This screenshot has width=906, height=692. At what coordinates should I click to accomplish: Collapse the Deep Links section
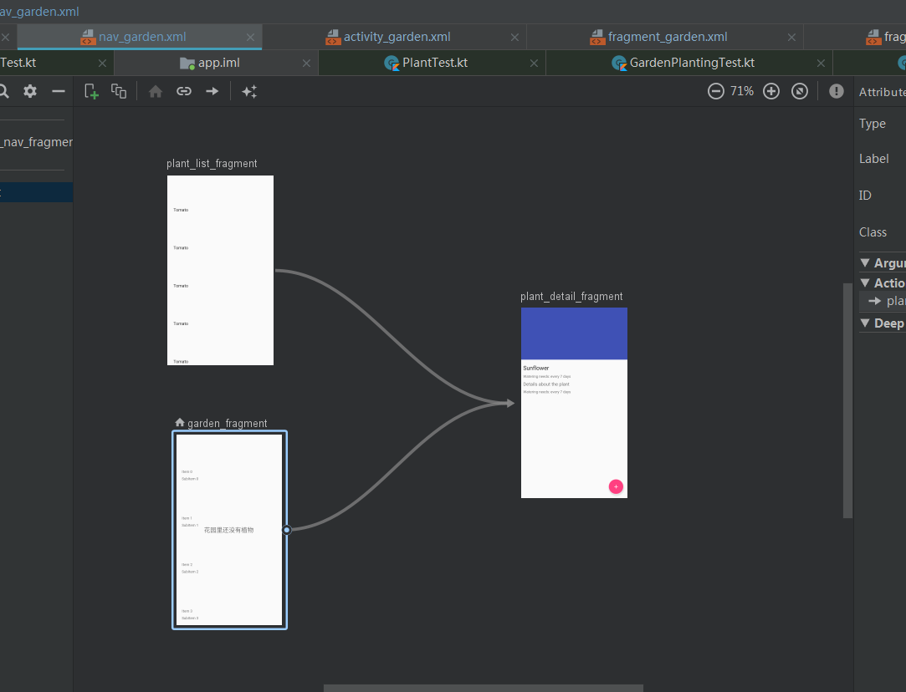865,323
